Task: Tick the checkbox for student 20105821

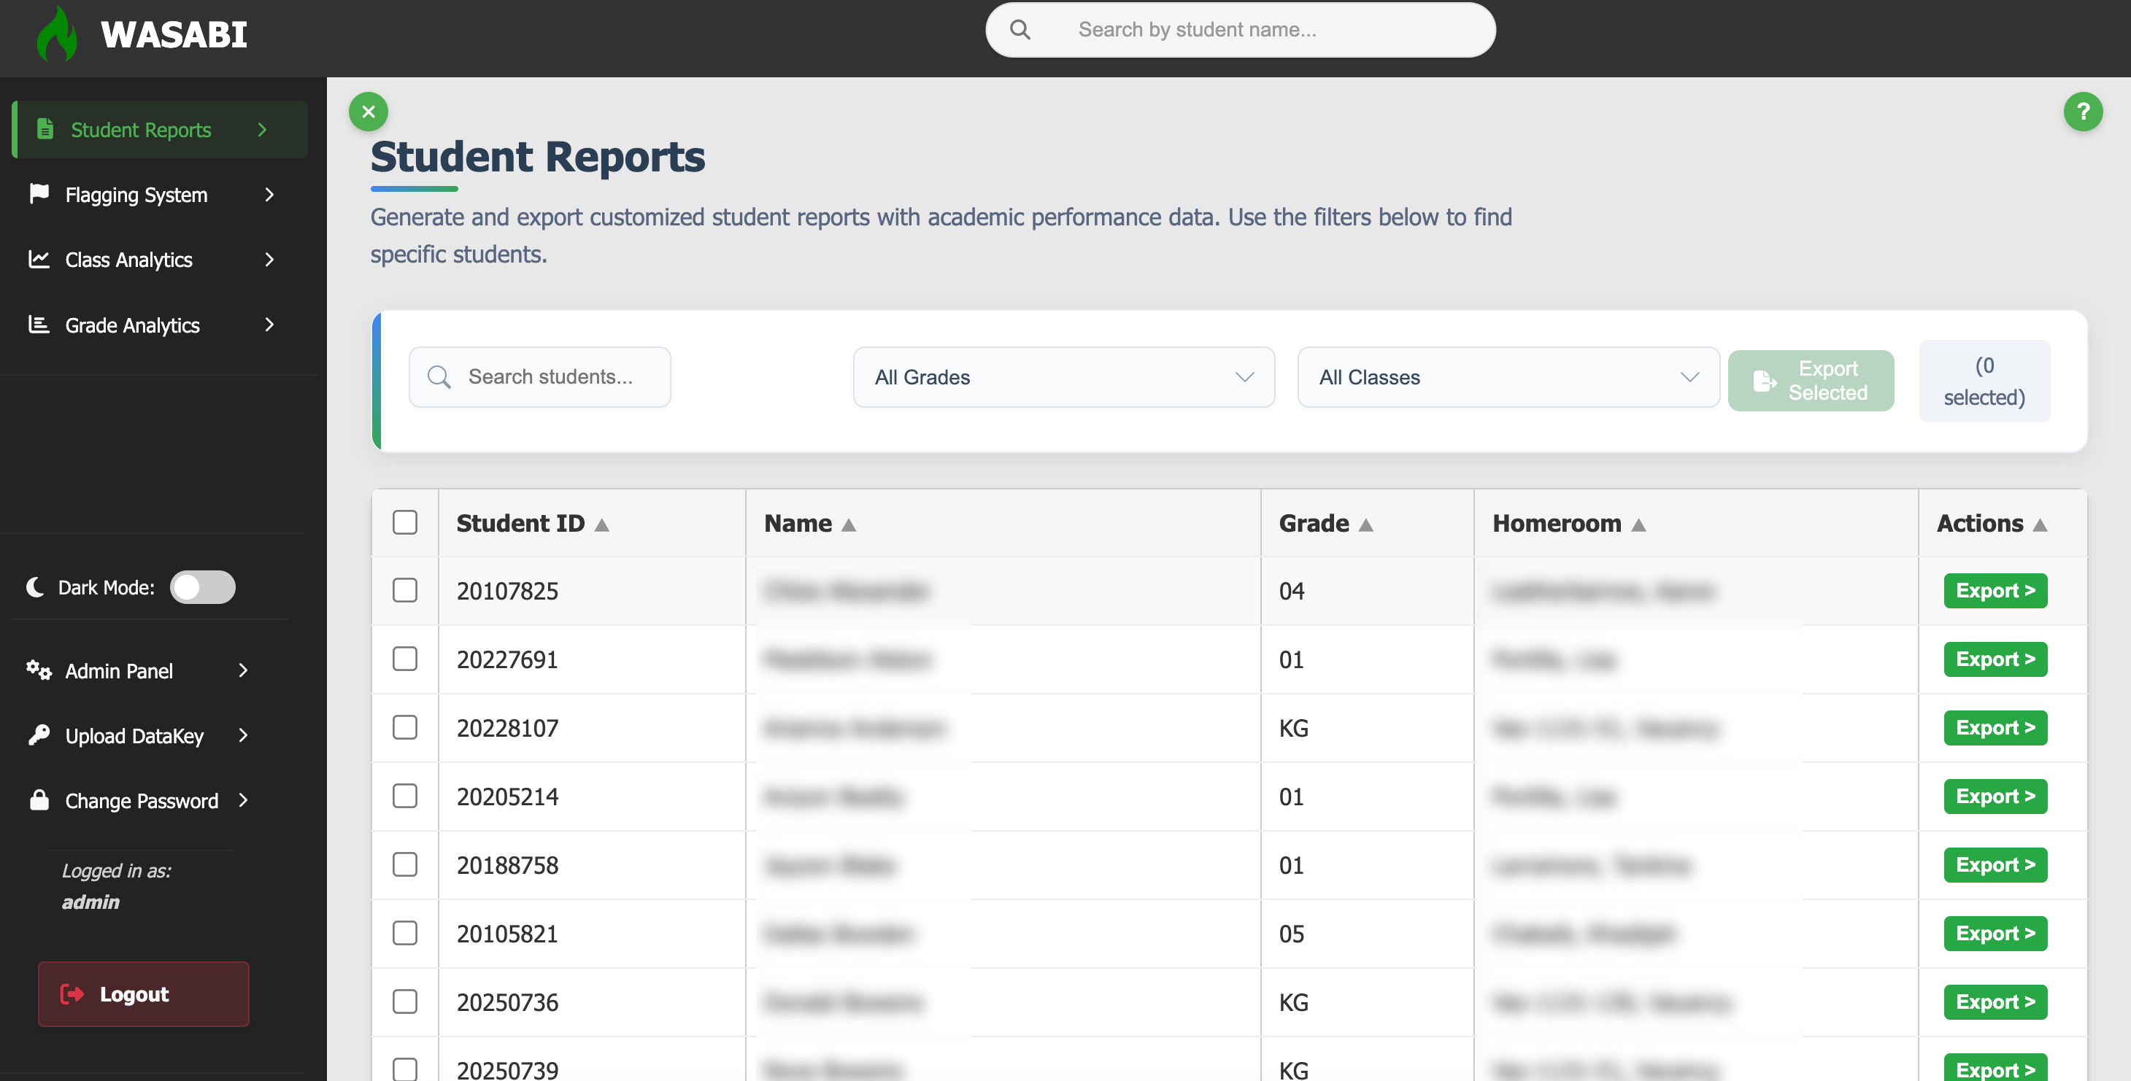Action: [x=404, y=934]
